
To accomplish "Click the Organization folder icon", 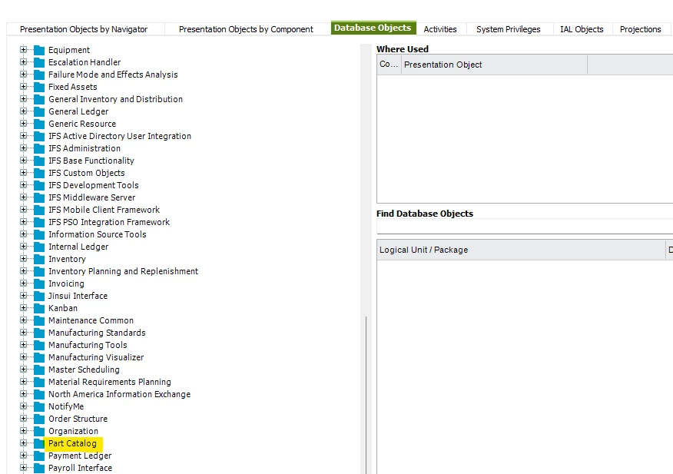I will (39, 431).
